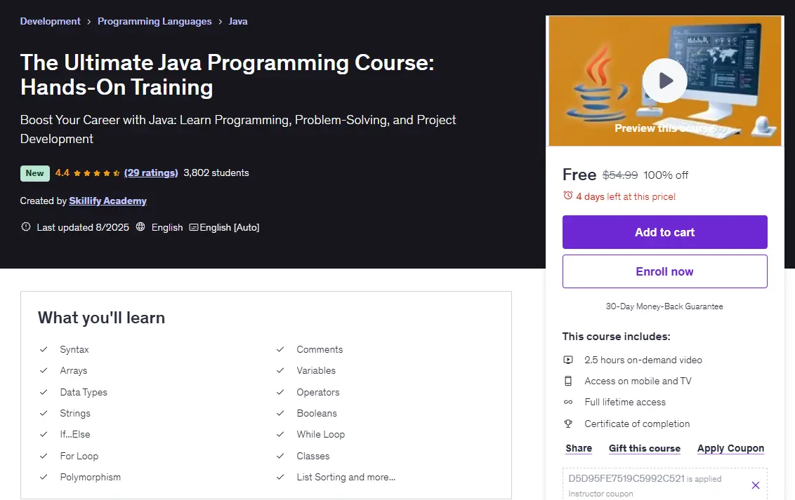Screen dimensions: 795x500
Task: Remove the applied coupon with X
Action: coord(756,485)
